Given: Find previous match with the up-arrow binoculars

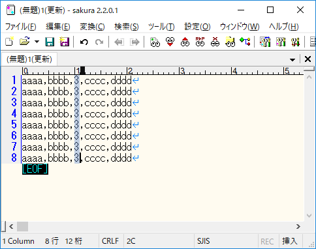Looking at the screenshot, I should [x=185, y=42].
